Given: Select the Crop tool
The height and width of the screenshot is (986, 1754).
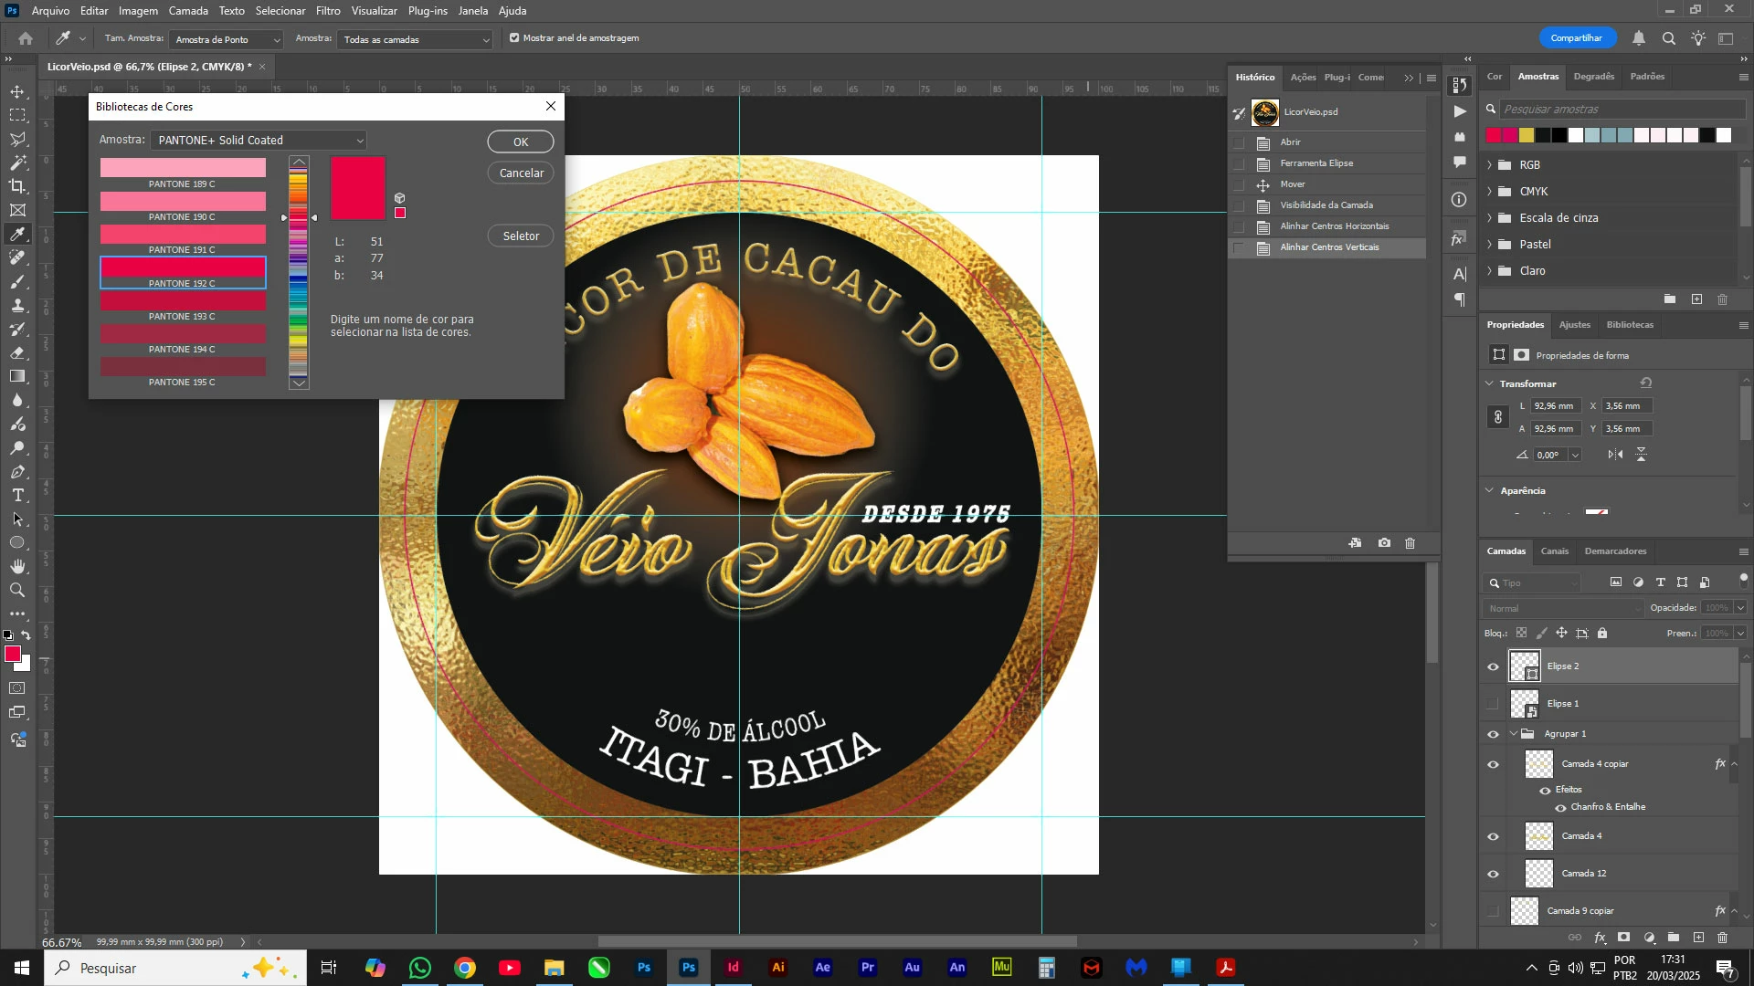Looking at the screenshot, I should pyautogui.click(x=17, y=186).
